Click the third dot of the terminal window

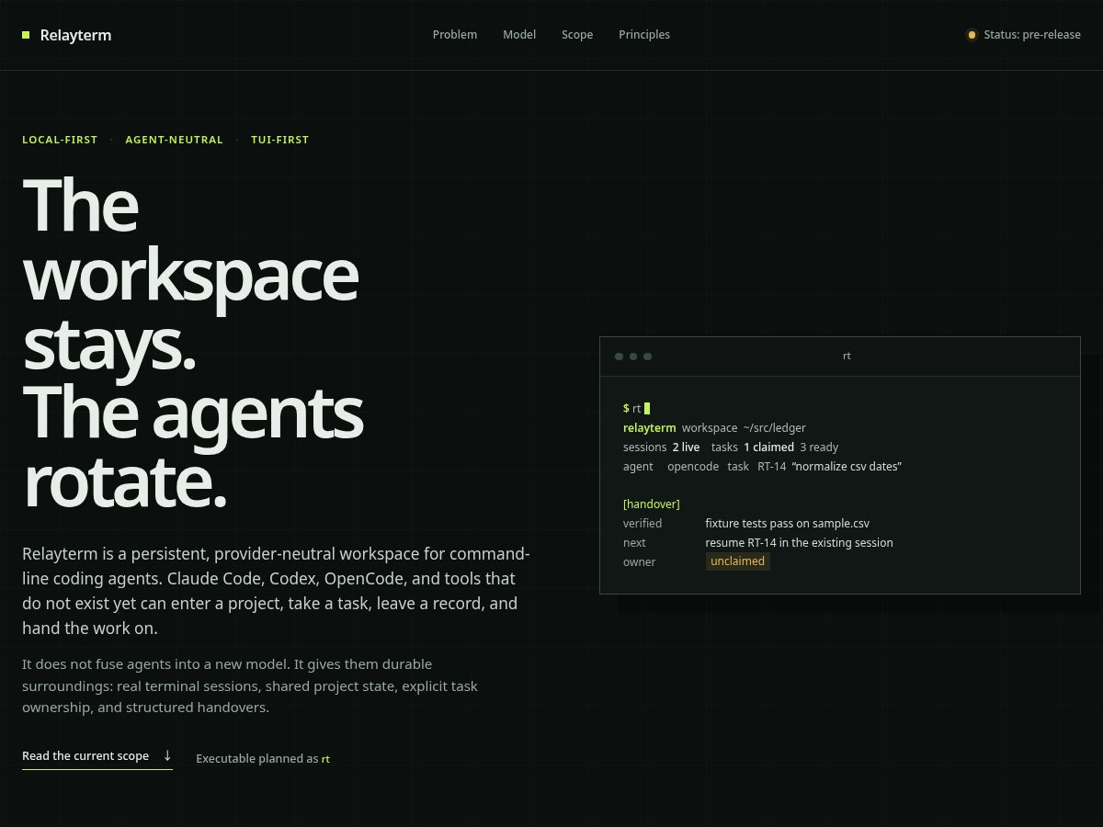click(648, 357)
